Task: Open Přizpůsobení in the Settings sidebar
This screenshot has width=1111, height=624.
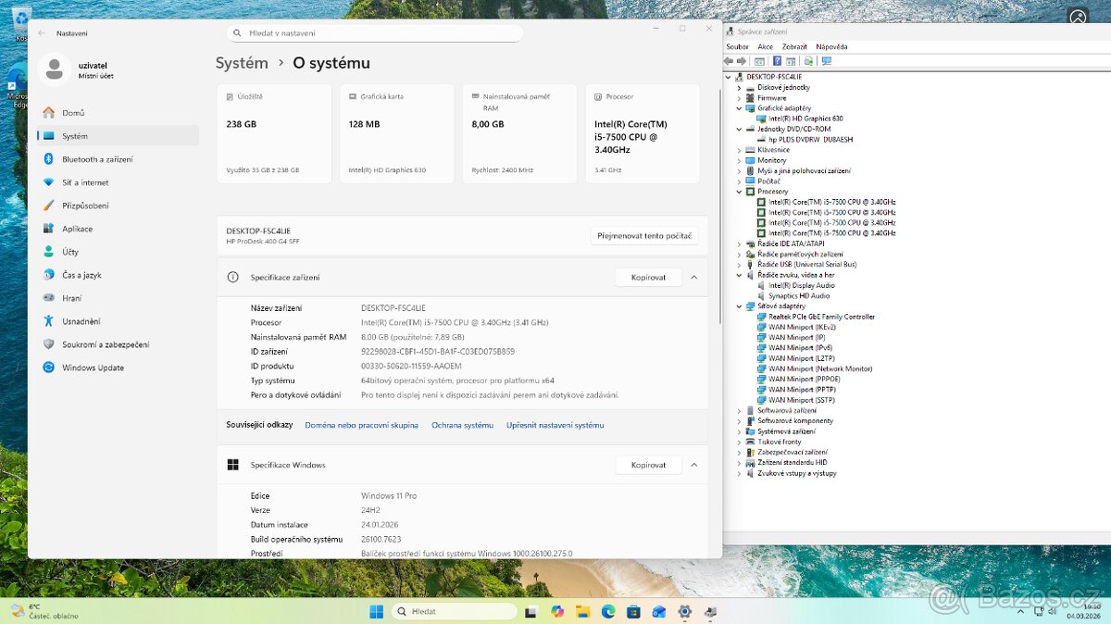Action: [119, 206]
